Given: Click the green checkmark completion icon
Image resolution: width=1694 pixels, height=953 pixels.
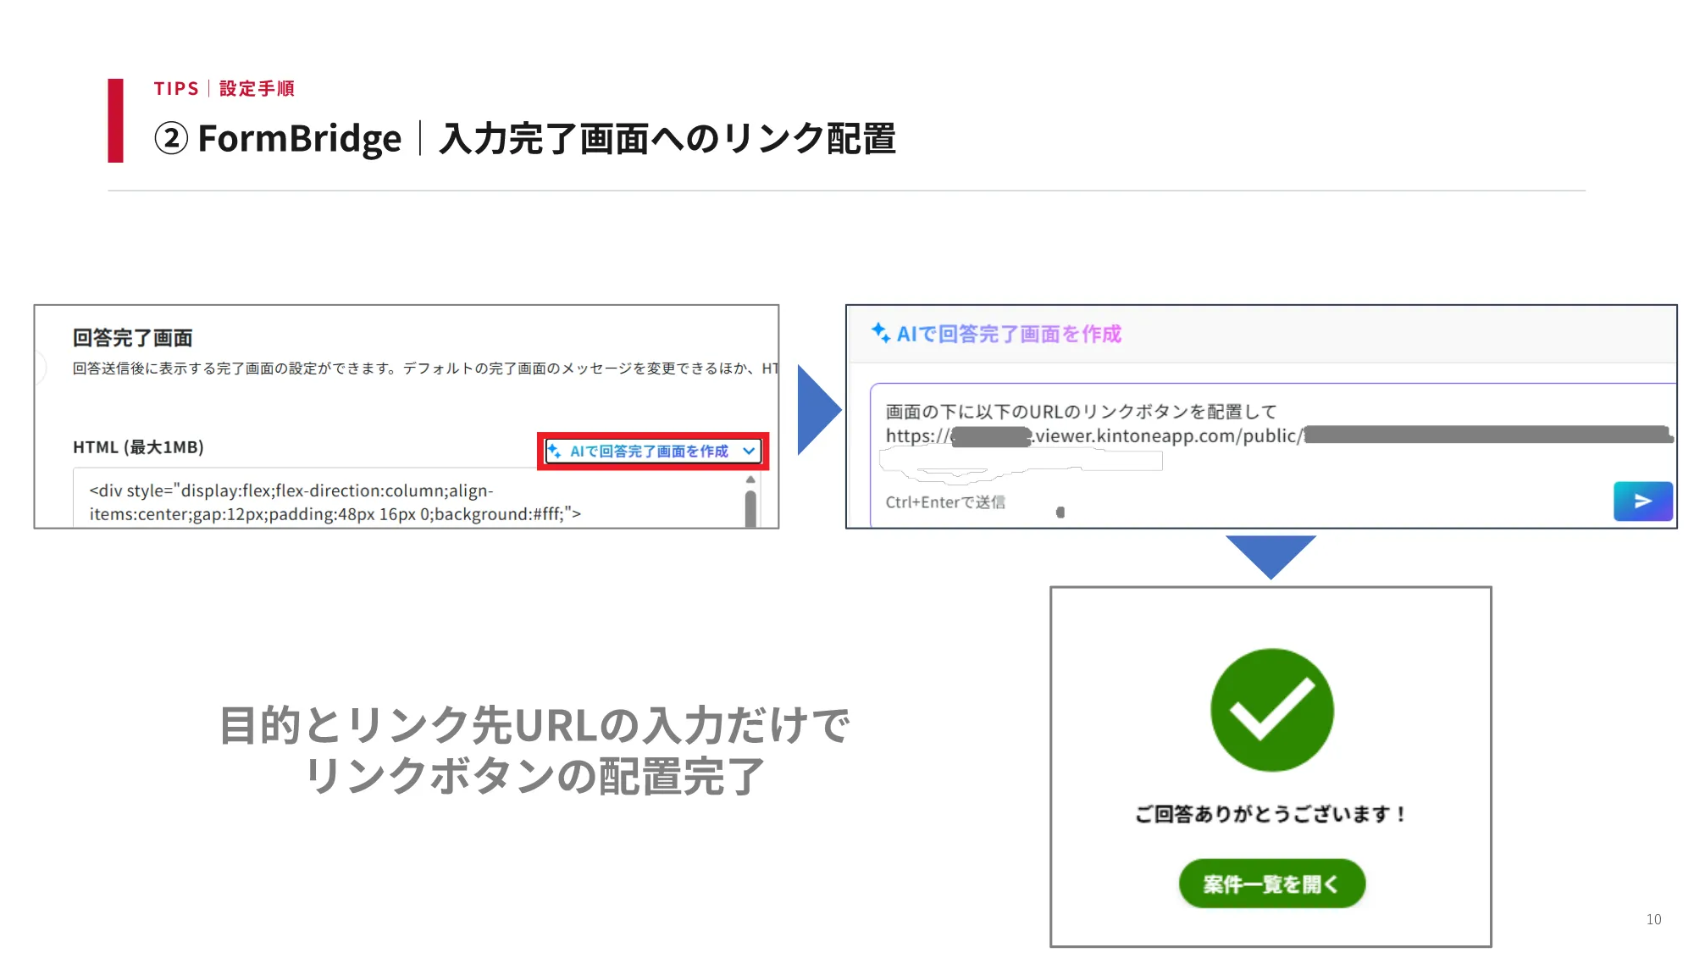Looking at the screenshot, I should click(1271, 710).
